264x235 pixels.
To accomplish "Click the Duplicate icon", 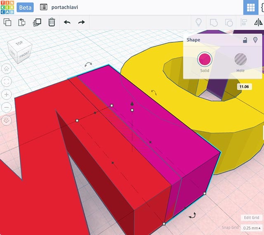I will coord(37,22).
